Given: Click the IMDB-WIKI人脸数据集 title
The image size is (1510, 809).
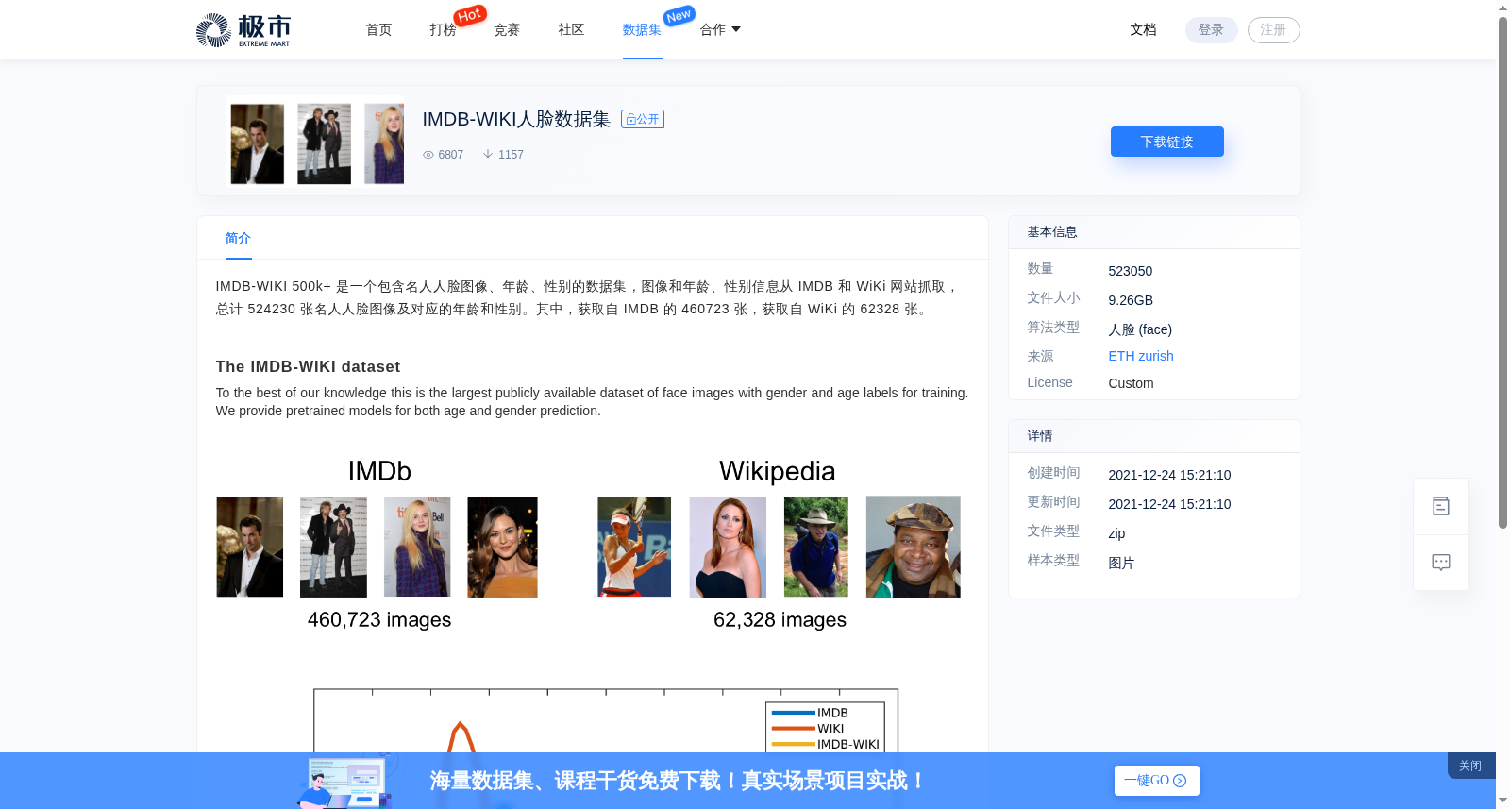Looking at the screenshot, I should [x=516, y=119].
